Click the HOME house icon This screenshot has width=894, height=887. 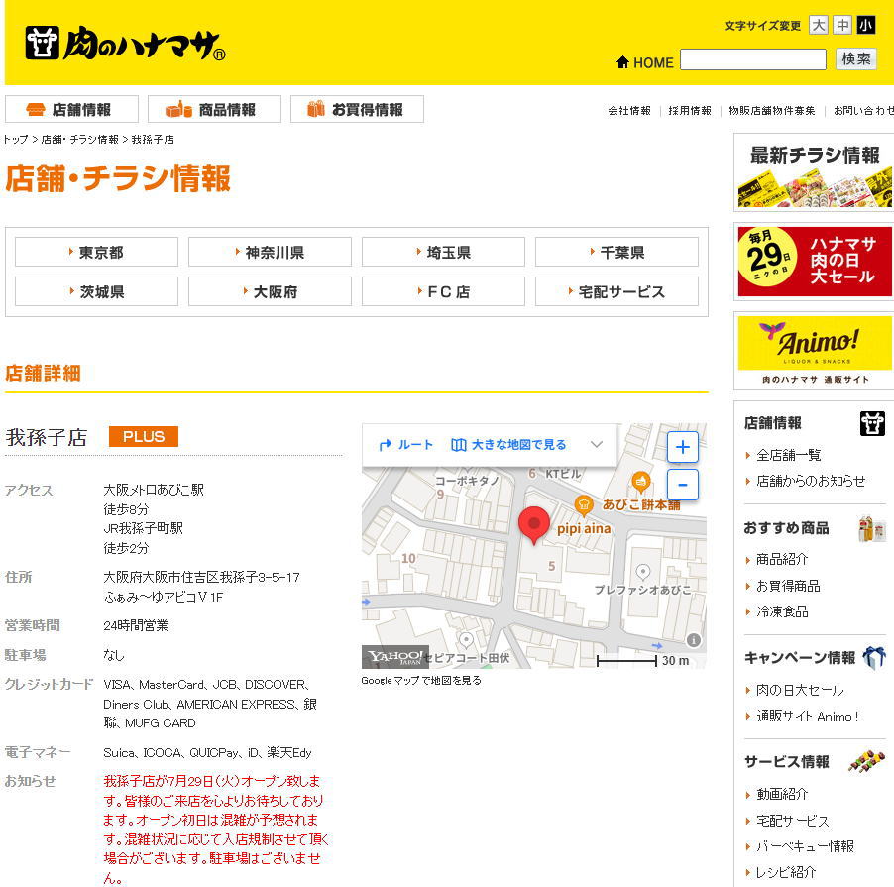(x=622, y=62)
